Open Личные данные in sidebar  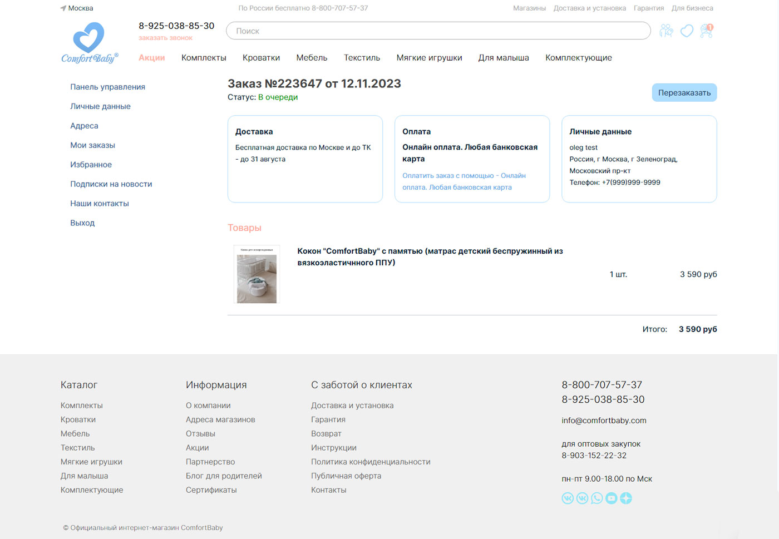point(100,106)
